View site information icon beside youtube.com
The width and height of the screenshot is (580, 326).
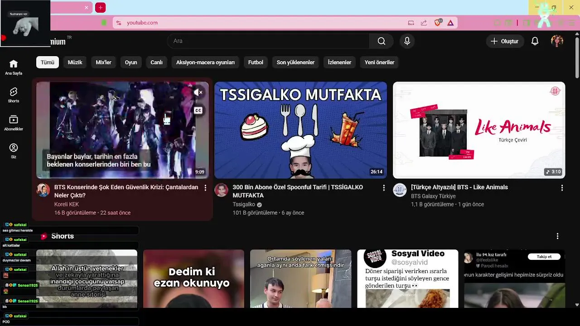coord(118,23)
